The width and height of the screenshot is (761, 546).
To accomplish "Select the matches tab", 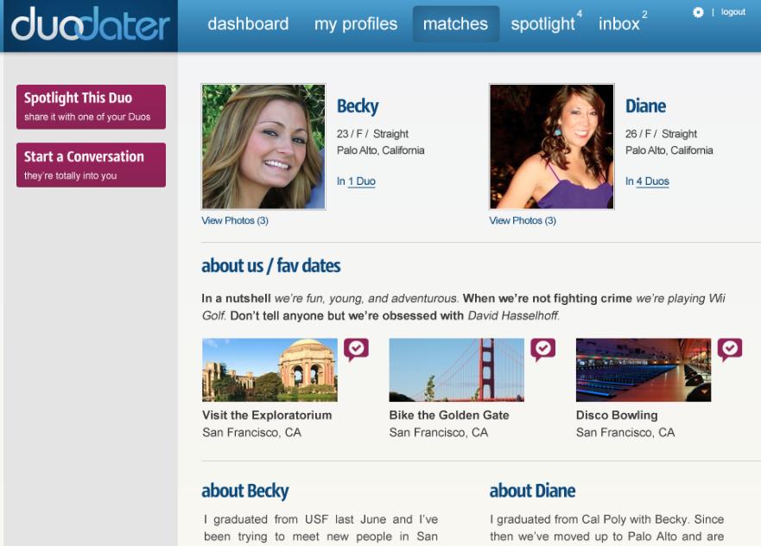I will pyautogui.click(x=456, y=24).
